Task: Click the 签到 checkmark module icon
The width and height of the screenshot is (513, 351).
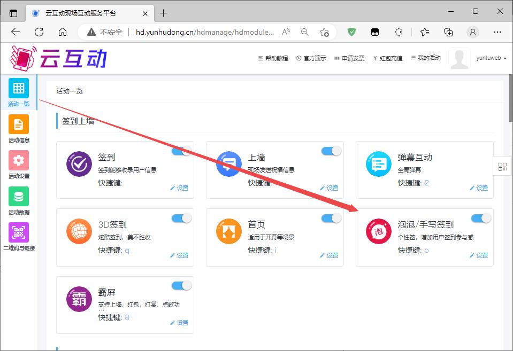Action: tap(79, 164)
